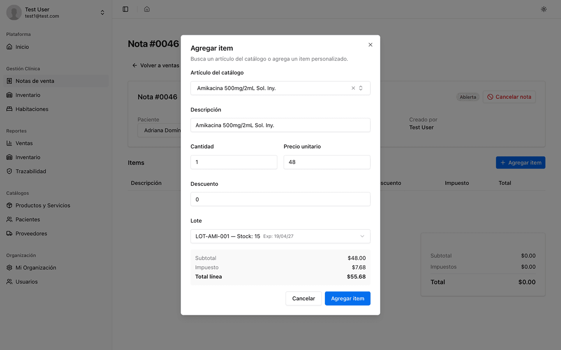Viewport: 561px width, 350px height.
Task: Click the Agregar item confirm button
Action: click(x=347, y=298)
